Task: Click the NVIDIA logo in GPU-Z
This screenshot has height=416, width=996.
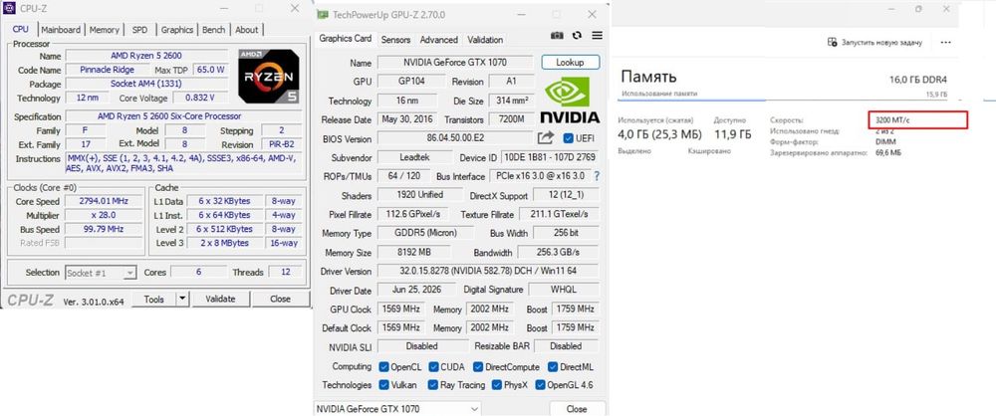Action: (570, 100)
